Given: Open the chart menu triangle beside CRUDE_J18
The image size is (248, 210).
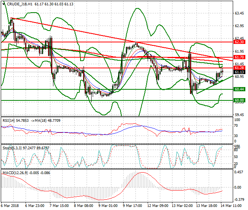Looking at the screenshot, I should [4, 4].
